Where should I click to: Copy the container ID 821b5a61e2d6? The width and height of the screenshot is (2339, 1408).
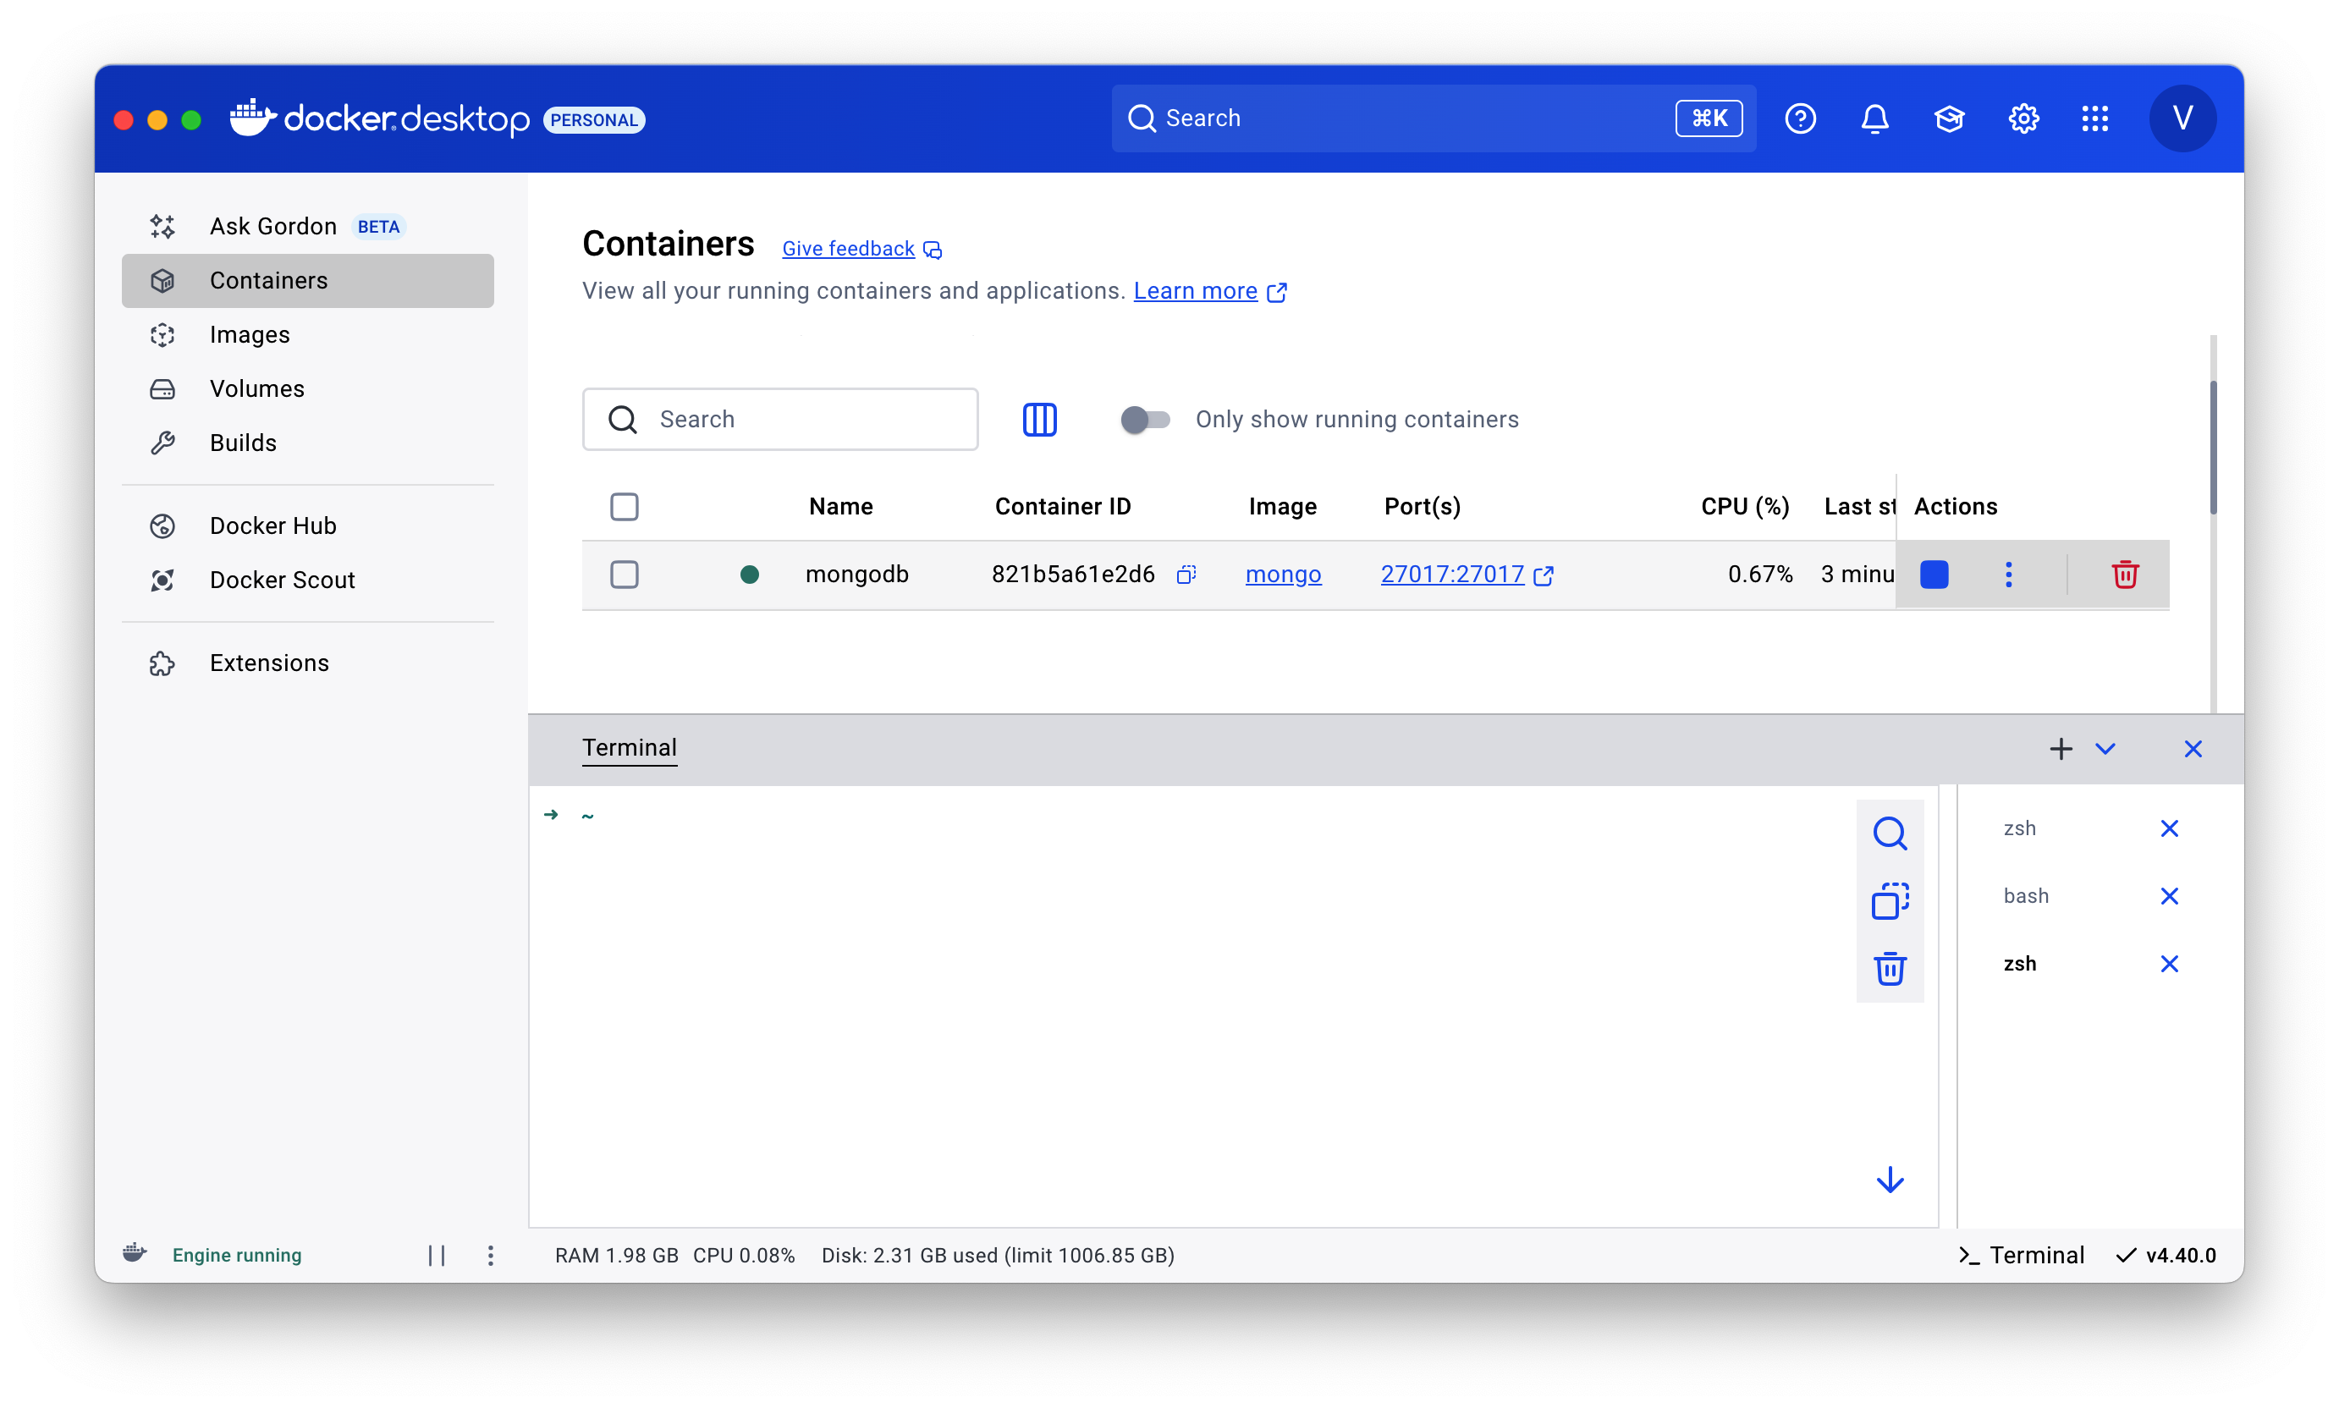[x=1186, y=574]
